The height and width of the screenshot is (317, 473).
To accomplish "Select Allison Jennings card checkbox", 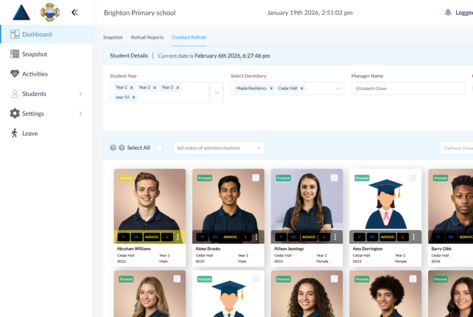I will pos(334,178).
